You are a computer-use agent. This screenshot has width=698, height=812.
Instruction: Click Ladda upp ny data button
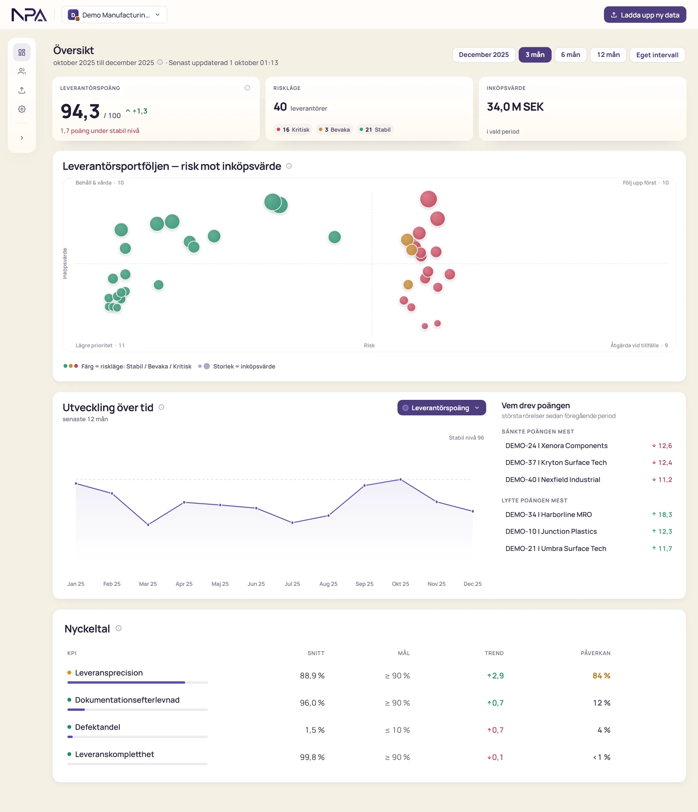point(645,15)
